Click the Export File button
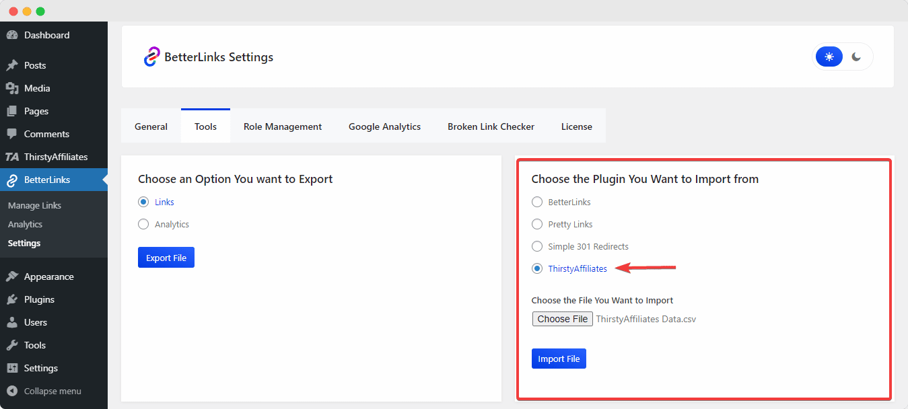The image size is (908, 409). [x=166, y=258]
